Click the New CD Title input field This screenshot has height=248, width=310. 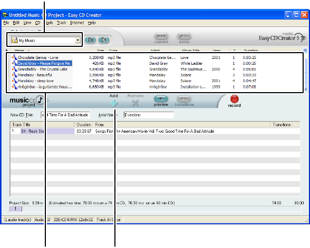coord(65,115)
